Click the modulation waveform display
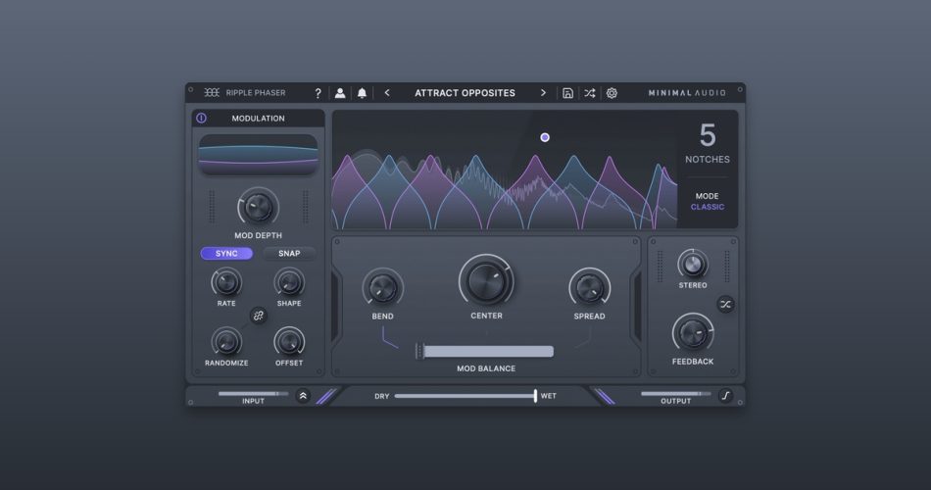Screen dimensions: 931x490 259,155
